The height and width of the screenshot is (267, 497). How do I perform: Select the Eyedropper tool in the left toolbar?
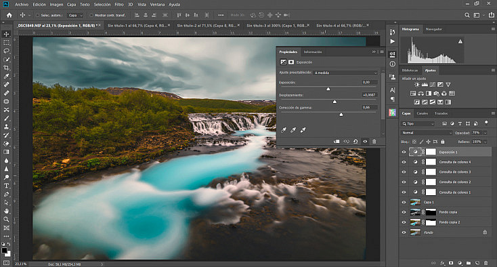coord(6,76)
